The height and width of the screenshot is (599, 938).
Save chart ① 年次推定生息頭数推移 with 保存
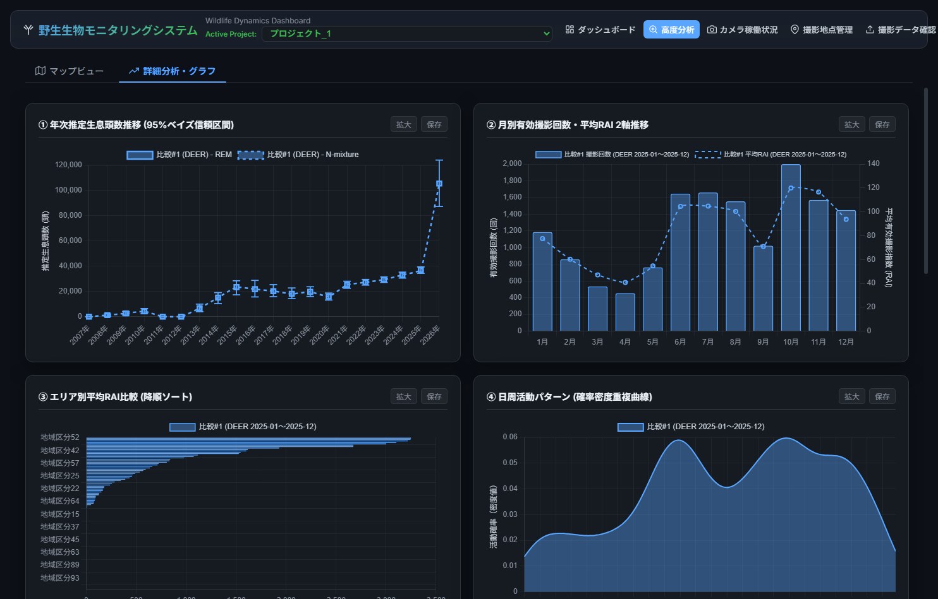(x=434, y=124)
